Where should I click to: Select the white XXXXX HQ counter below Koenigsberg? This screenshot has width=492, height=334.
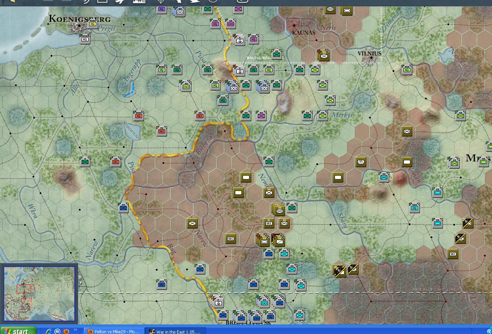point(85,39)
